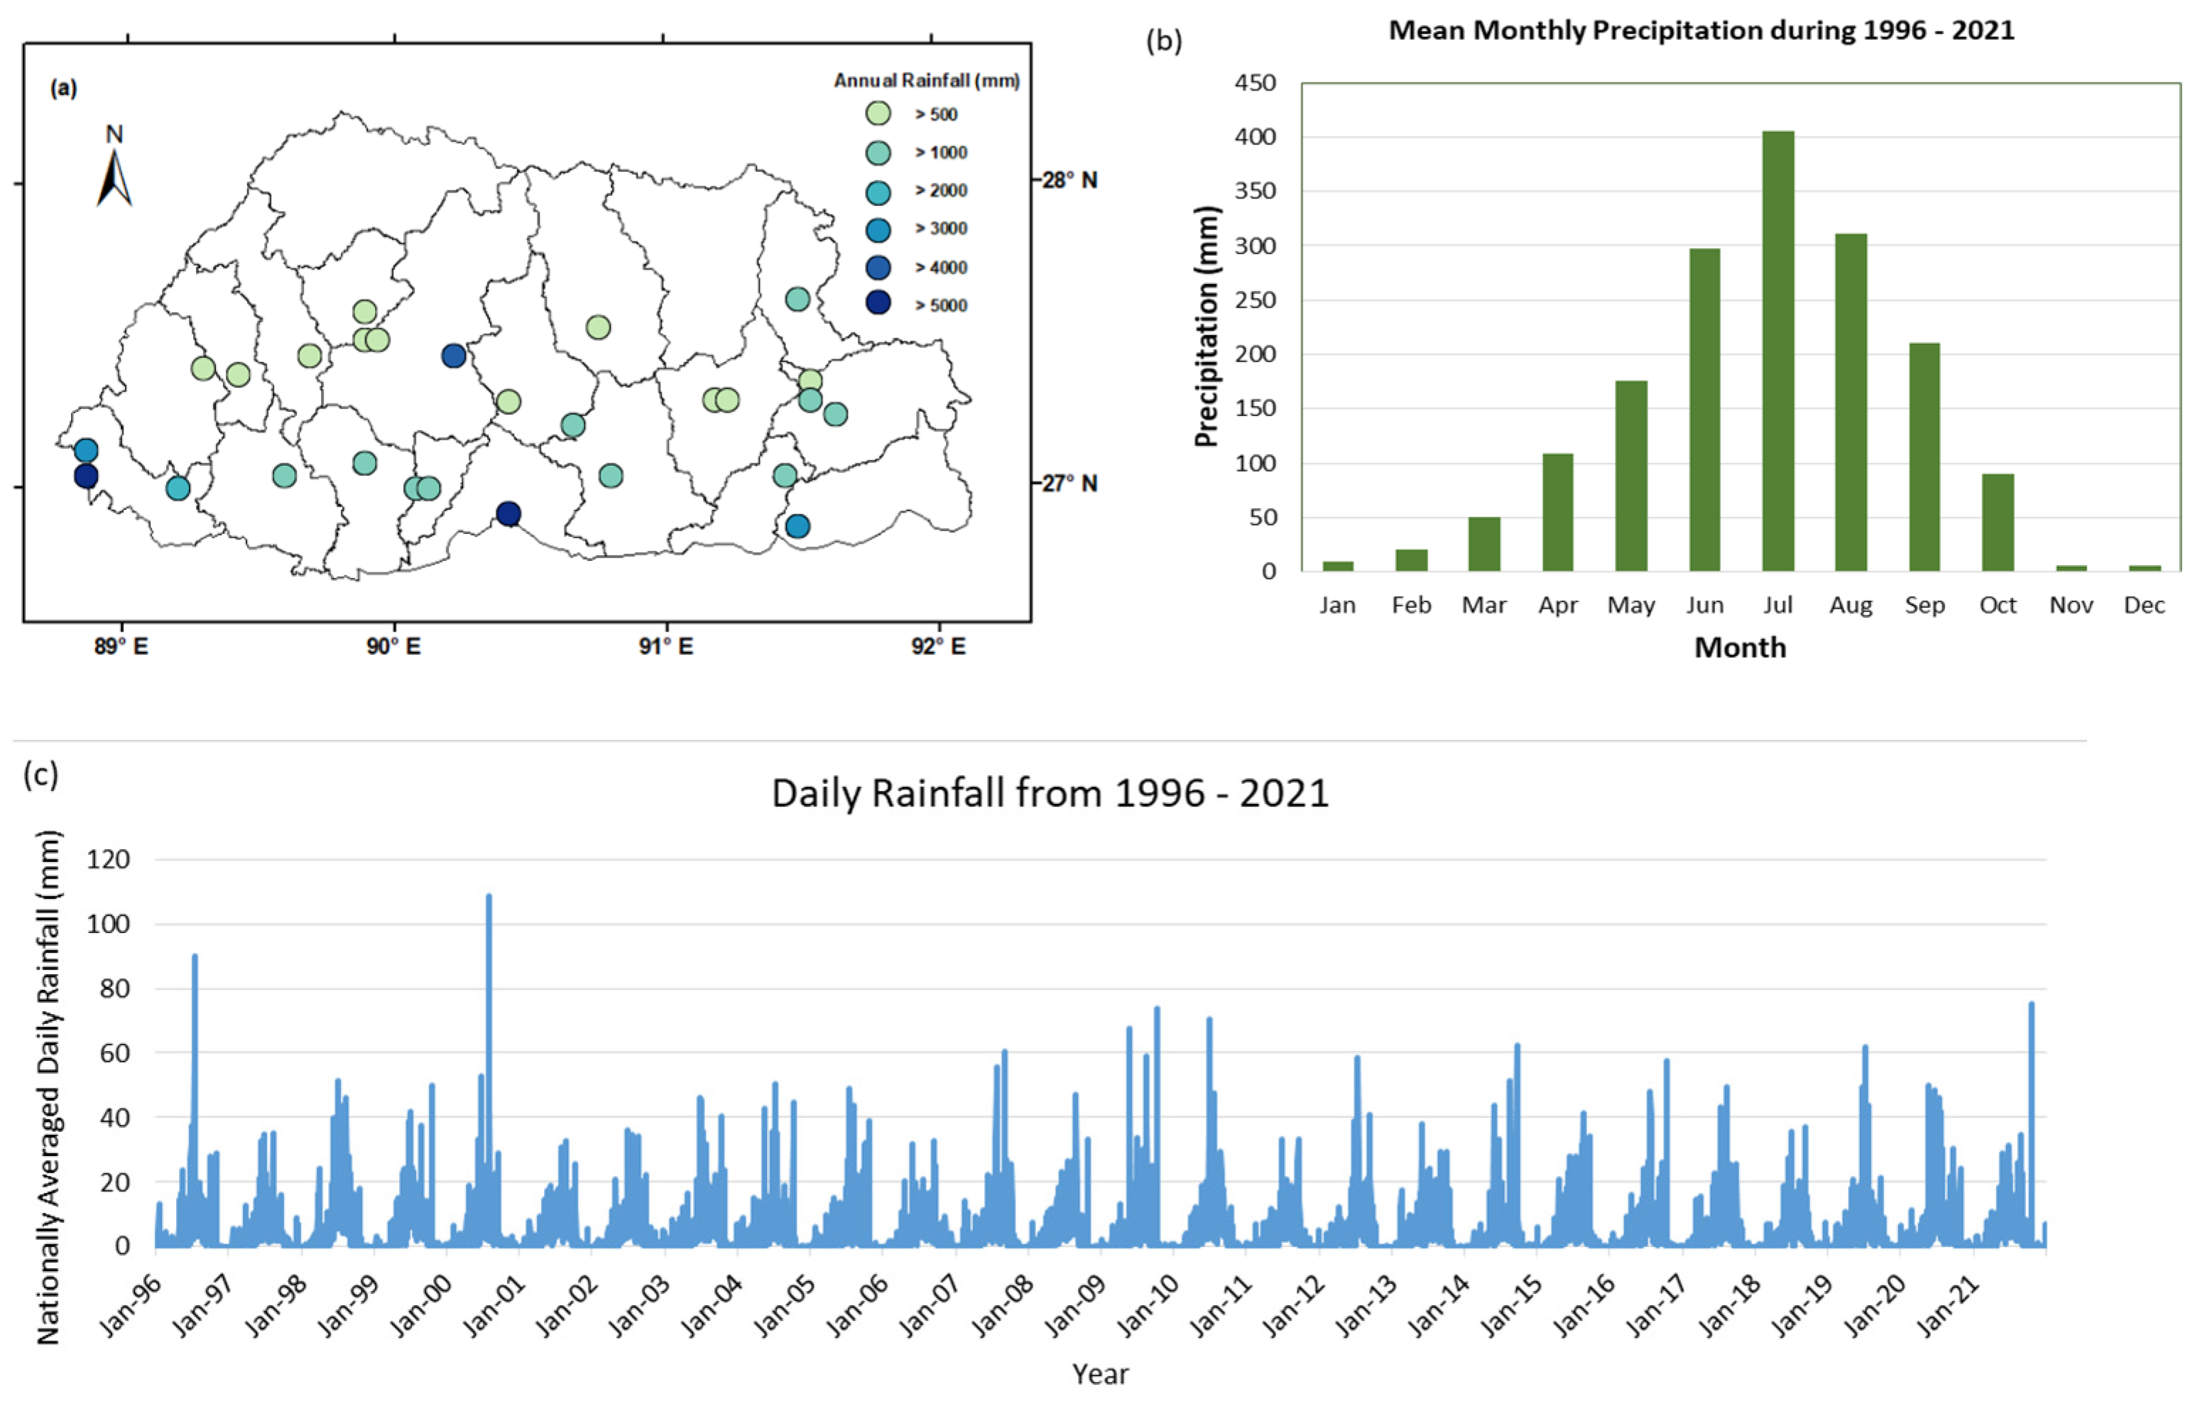Screen dimensions: 2195x1411
Task: Click the 90° E longitude label
Action: (394, 647)
